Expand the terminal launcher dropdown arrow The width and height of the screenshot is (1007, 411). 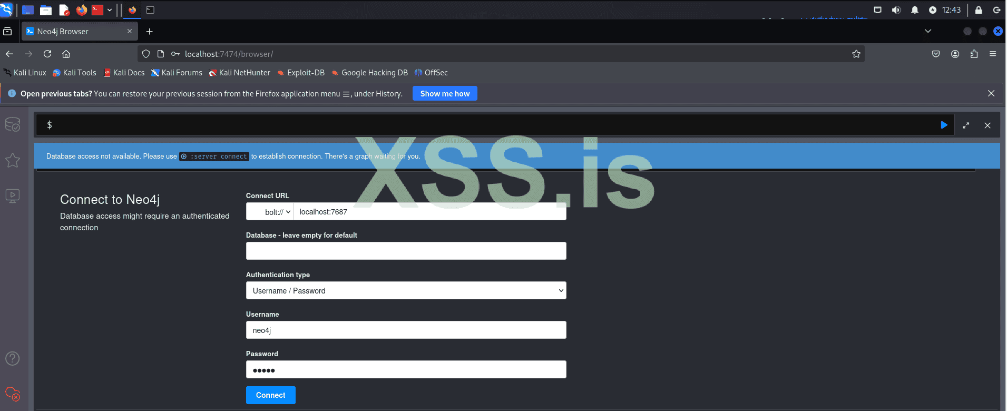click(110, 10)
